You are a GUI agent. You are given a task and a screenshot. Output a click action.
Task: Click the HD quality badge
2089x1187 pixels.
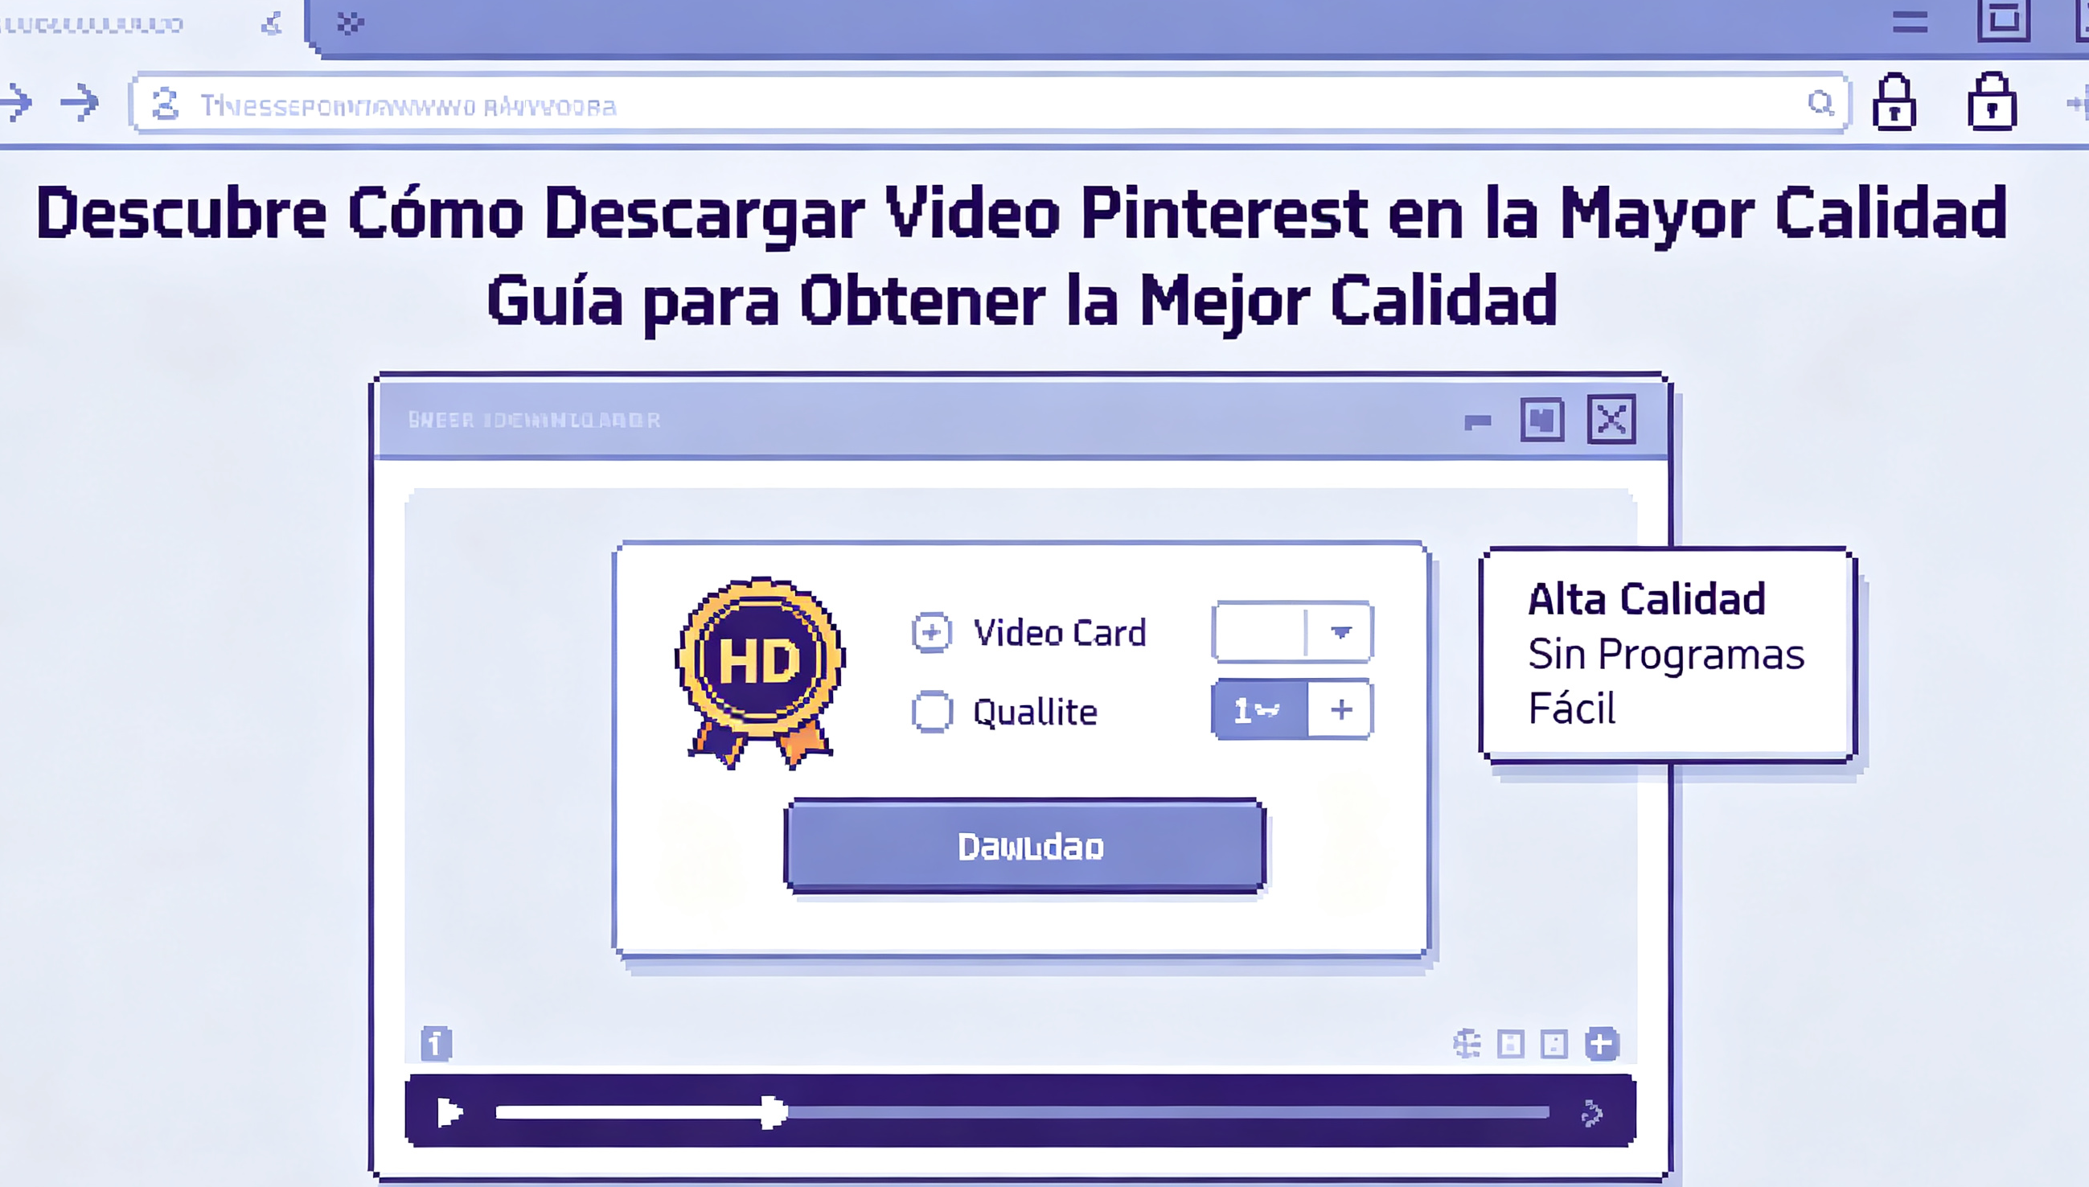(760, 672)
